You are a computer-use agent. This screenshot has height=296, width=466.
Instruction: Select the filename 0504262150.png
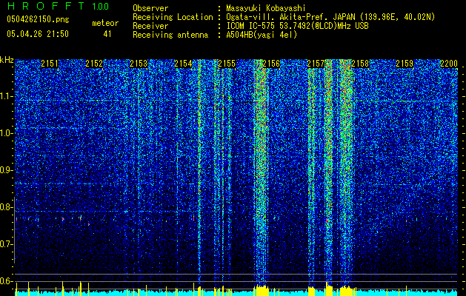point(38,19)
